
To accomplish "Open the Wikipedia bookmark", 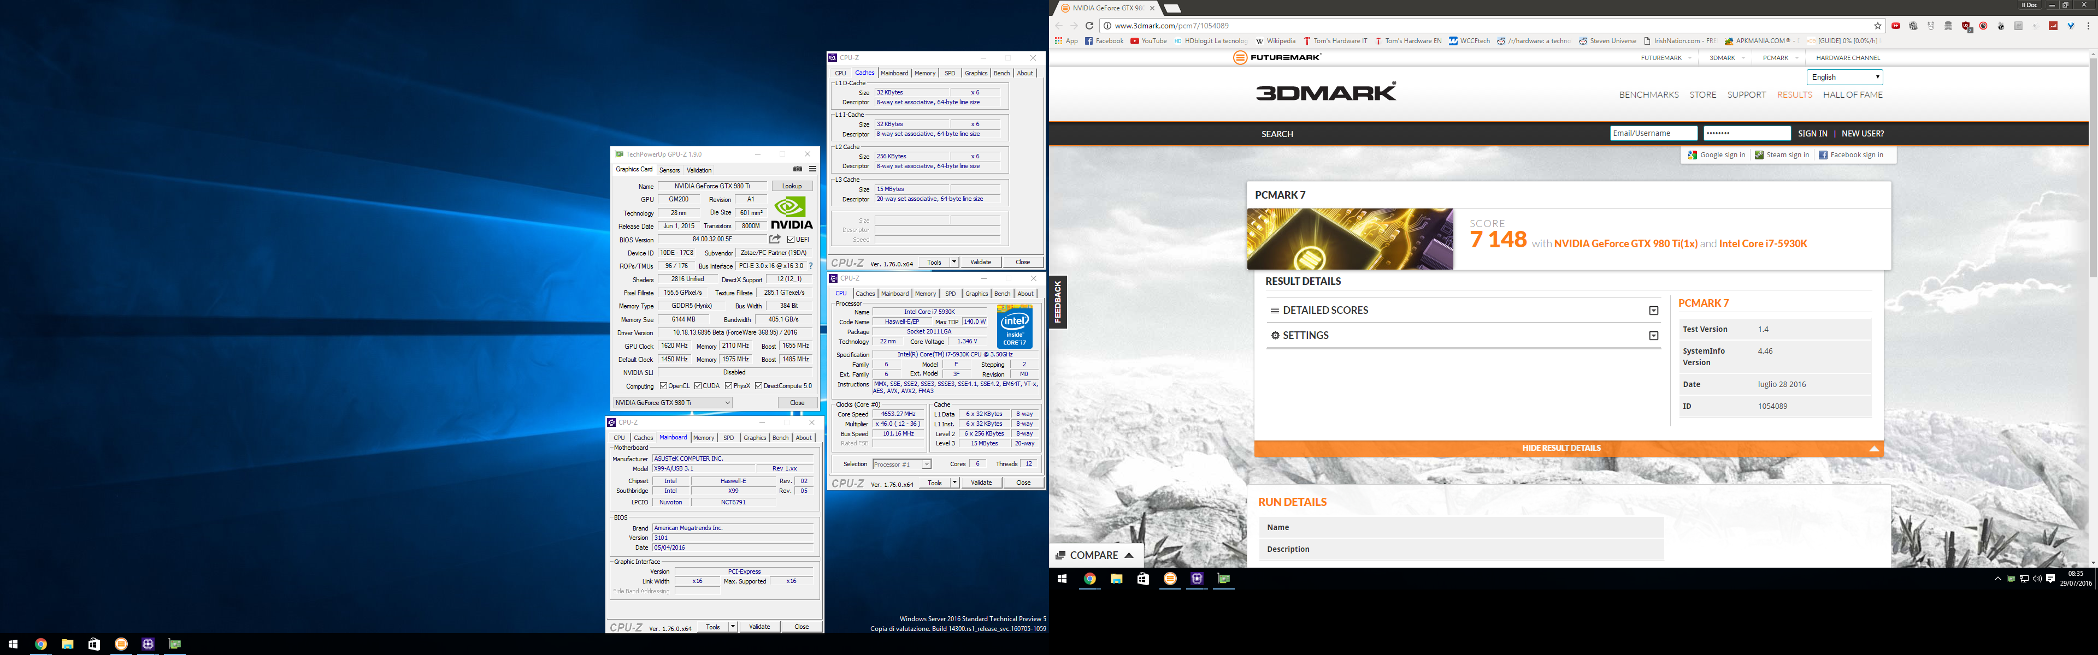I will (1275, 41).
